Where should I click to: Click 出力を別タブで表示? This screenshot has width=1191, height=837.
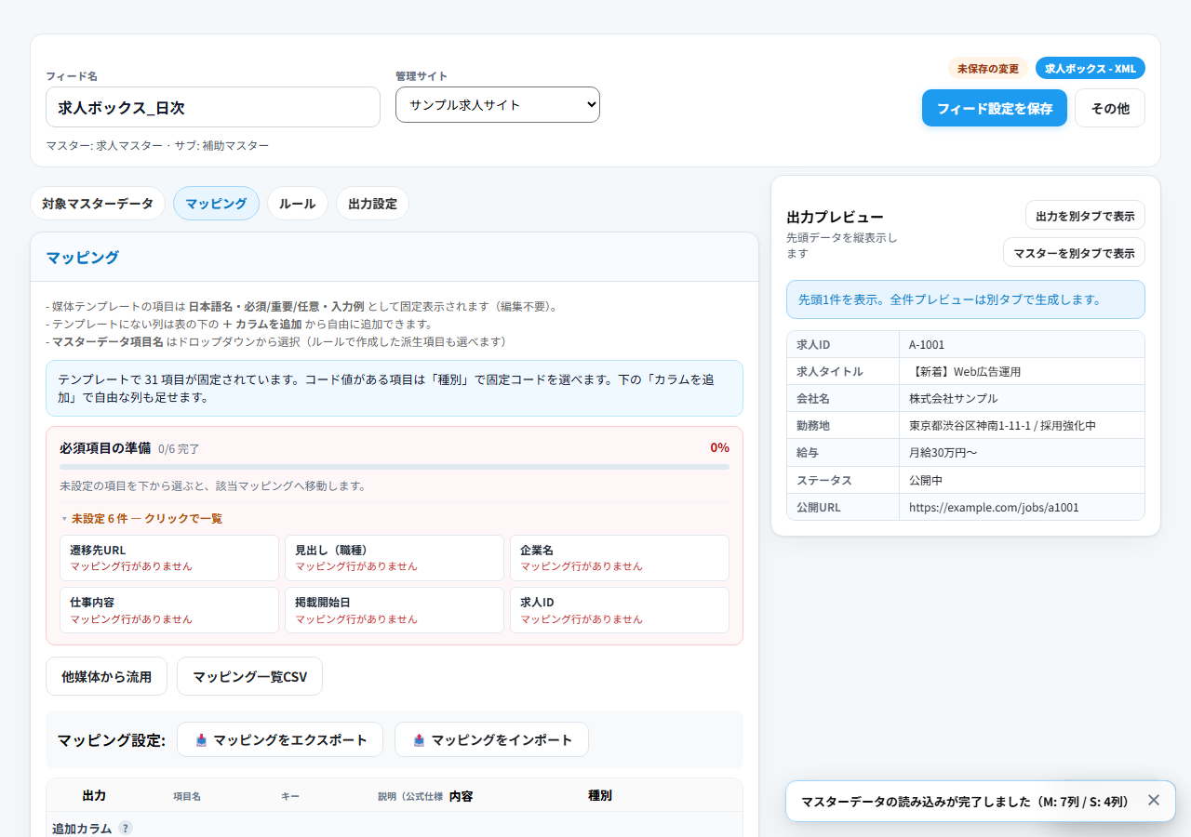pyautogui.click(x=1085, y=215)
